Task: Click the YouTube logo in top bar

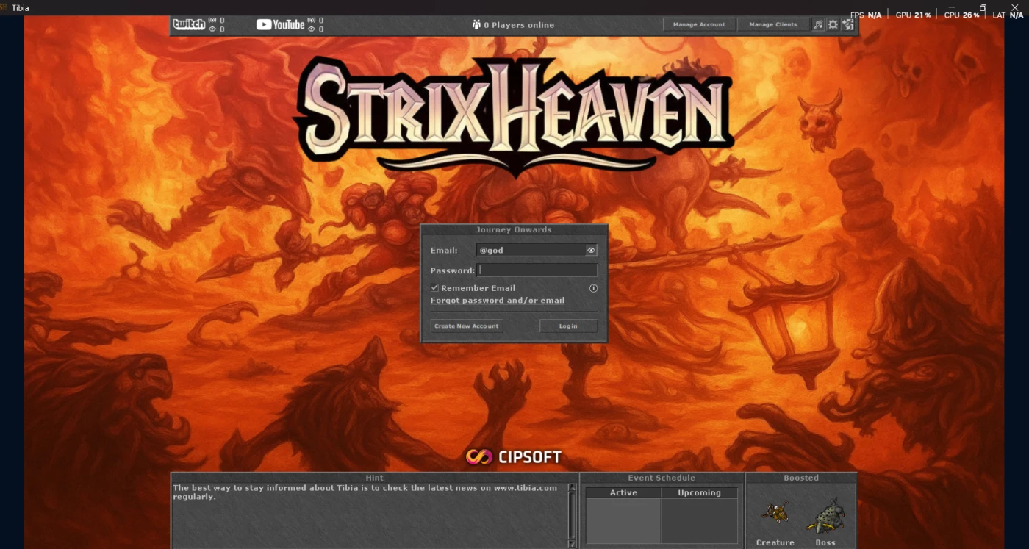Action: (x=280, y=24)
